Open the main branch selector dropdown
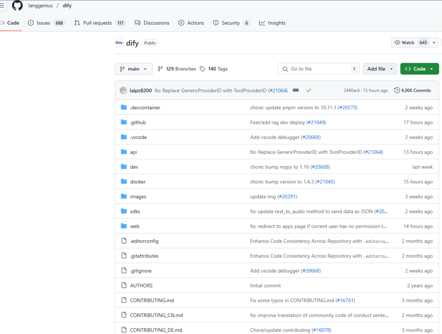The image size is (442, 334). click(x=133, y=69)
